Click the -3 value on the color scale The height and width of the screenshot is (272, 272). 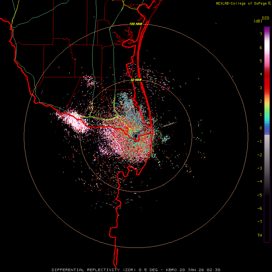point(260,168)
